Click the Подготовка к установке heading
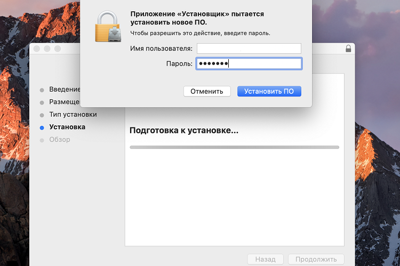Screen dimensions: 400x266 coord(184,130)
